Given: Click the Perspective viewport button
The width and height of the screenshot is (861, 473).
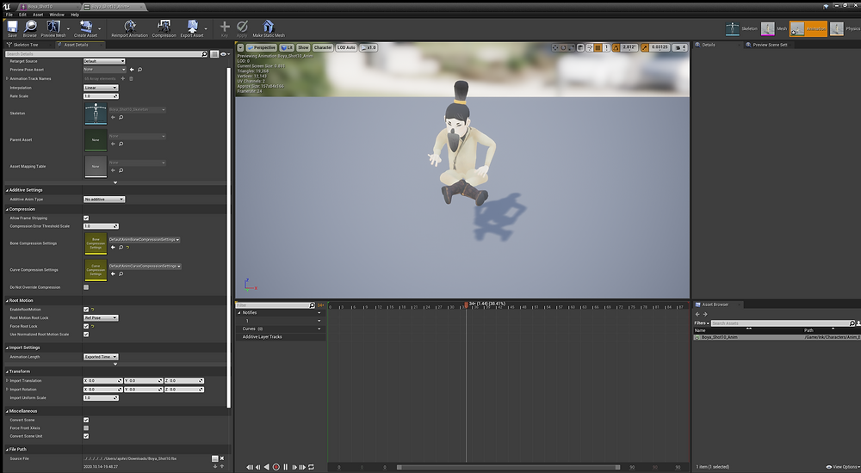Looking at the screenshot, I should 262,48.
